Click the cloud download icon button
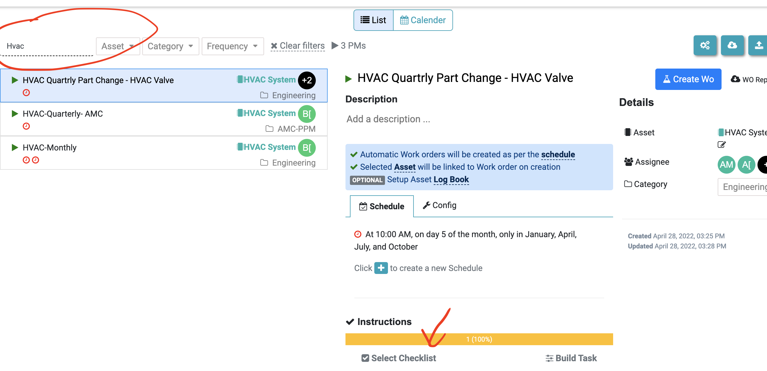The width and height of the screenshot is (767, 371). (733, 45)
